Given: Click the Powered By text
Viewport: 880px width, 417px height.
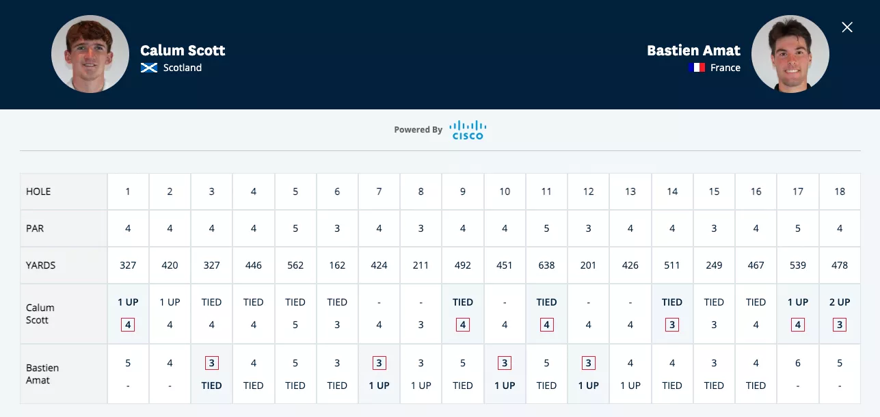Looking at the screenshot, I should (x=418, y=130).
